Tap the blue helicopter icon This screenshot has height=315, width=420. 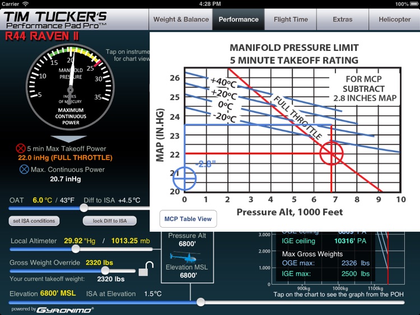point(186,257)
